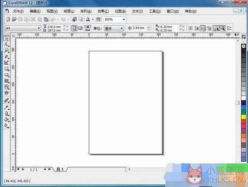Increase the nudge offset spinner
The height and width of the screenshot is (187, 248).
tap(149, 27)
